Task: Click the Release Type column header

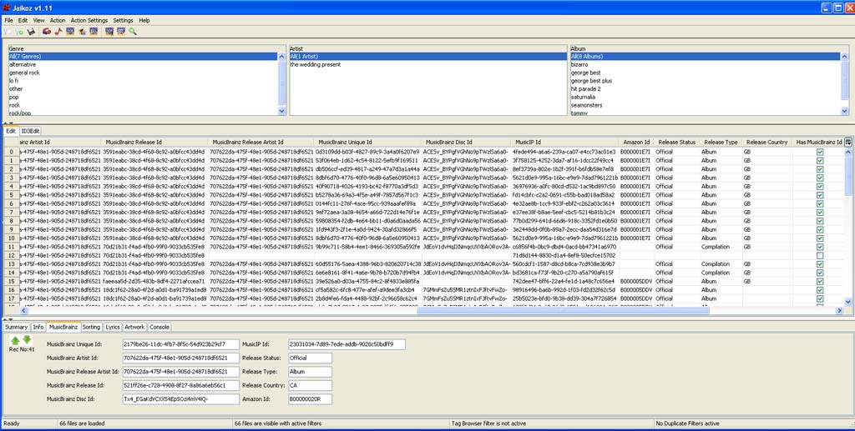Action: [x=720, y=143]
